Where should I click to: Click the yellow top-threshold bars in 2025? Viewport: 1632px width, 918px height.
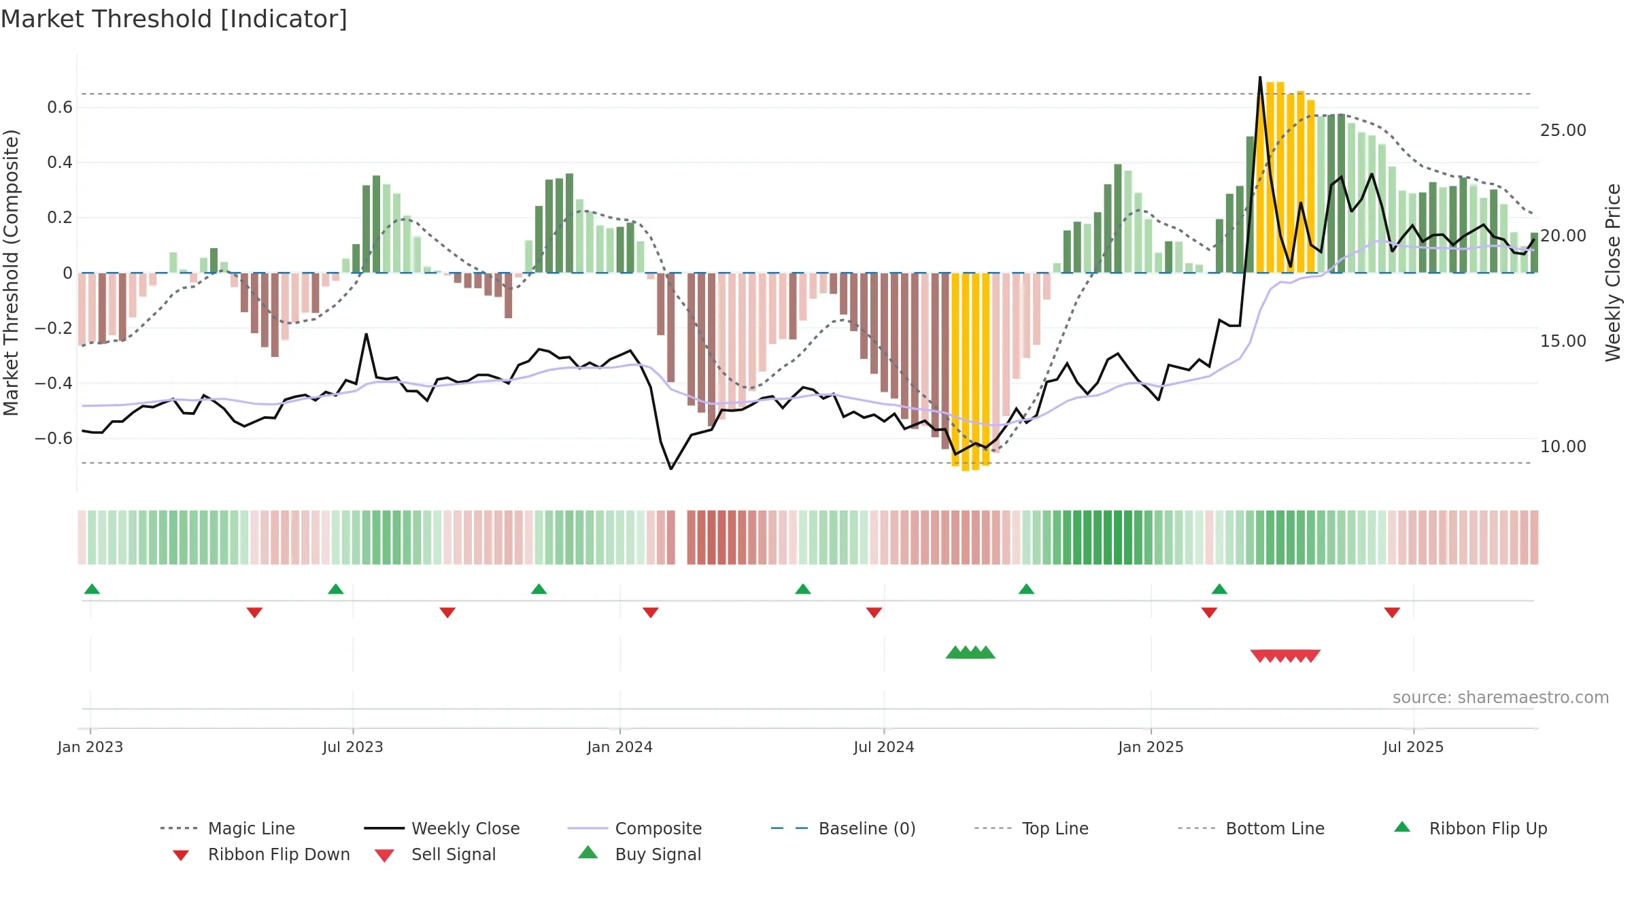pos(1285,177)
